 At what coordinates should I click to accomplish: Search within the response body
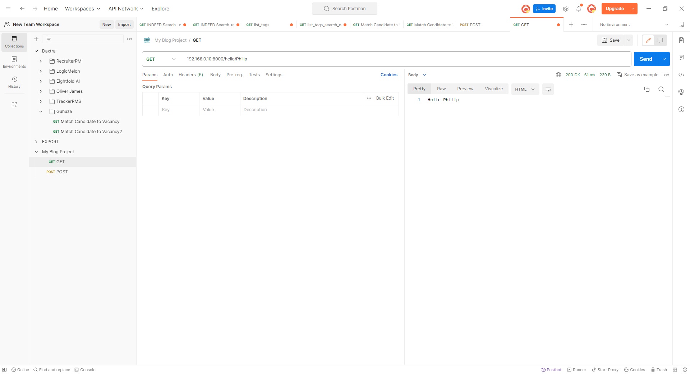(661, 89)
